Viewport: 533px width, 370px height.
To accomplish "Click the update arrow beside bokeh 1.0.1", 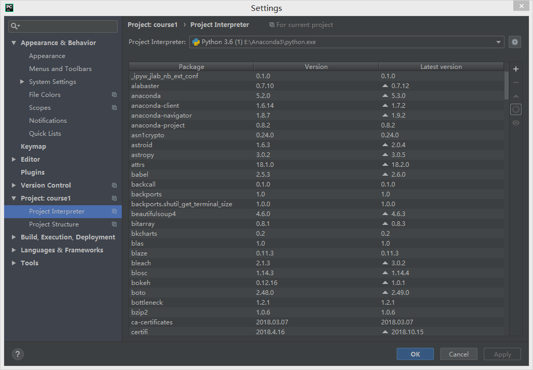I will 385,282.
